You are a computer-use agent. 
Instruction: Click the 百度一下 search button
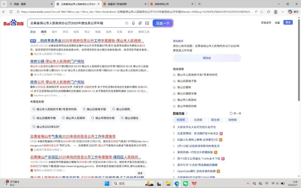[163, 23]
